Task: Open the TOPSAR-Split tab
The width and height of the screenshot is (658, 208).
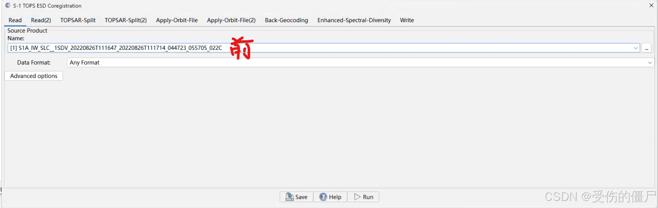Action: (78, 20)
